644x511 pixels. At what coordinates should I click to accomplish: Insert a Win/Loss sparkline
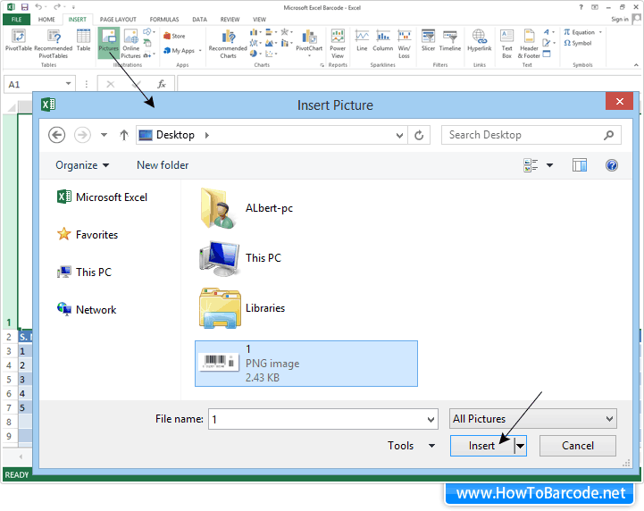pyautogui.click(x=404, y=44)
